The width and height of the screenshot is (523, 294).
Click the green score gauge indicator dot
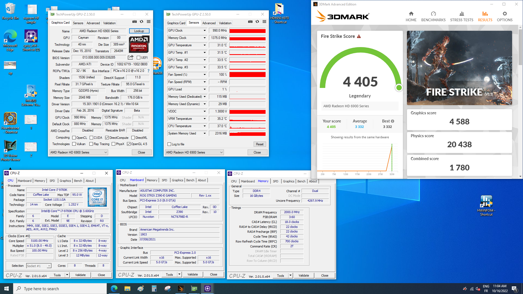click(x=399, y=88)
